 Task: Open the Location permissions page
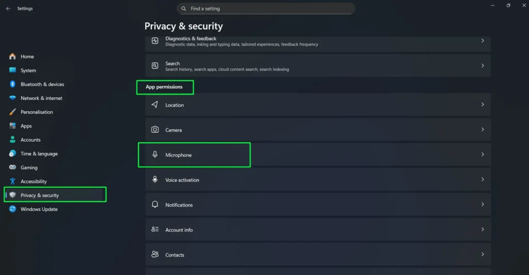pyautogui.click(x=318, y=104)
